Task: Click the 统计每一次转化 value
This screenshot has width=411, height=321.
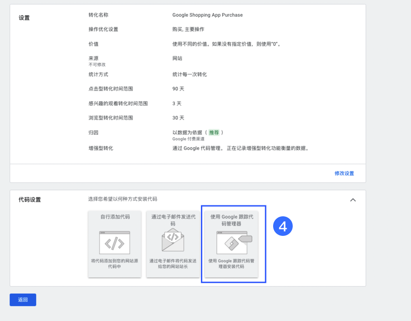Action: pos(190,74)
